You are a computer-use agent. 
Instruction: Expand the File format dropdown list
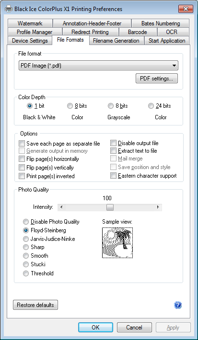(98, 66)
